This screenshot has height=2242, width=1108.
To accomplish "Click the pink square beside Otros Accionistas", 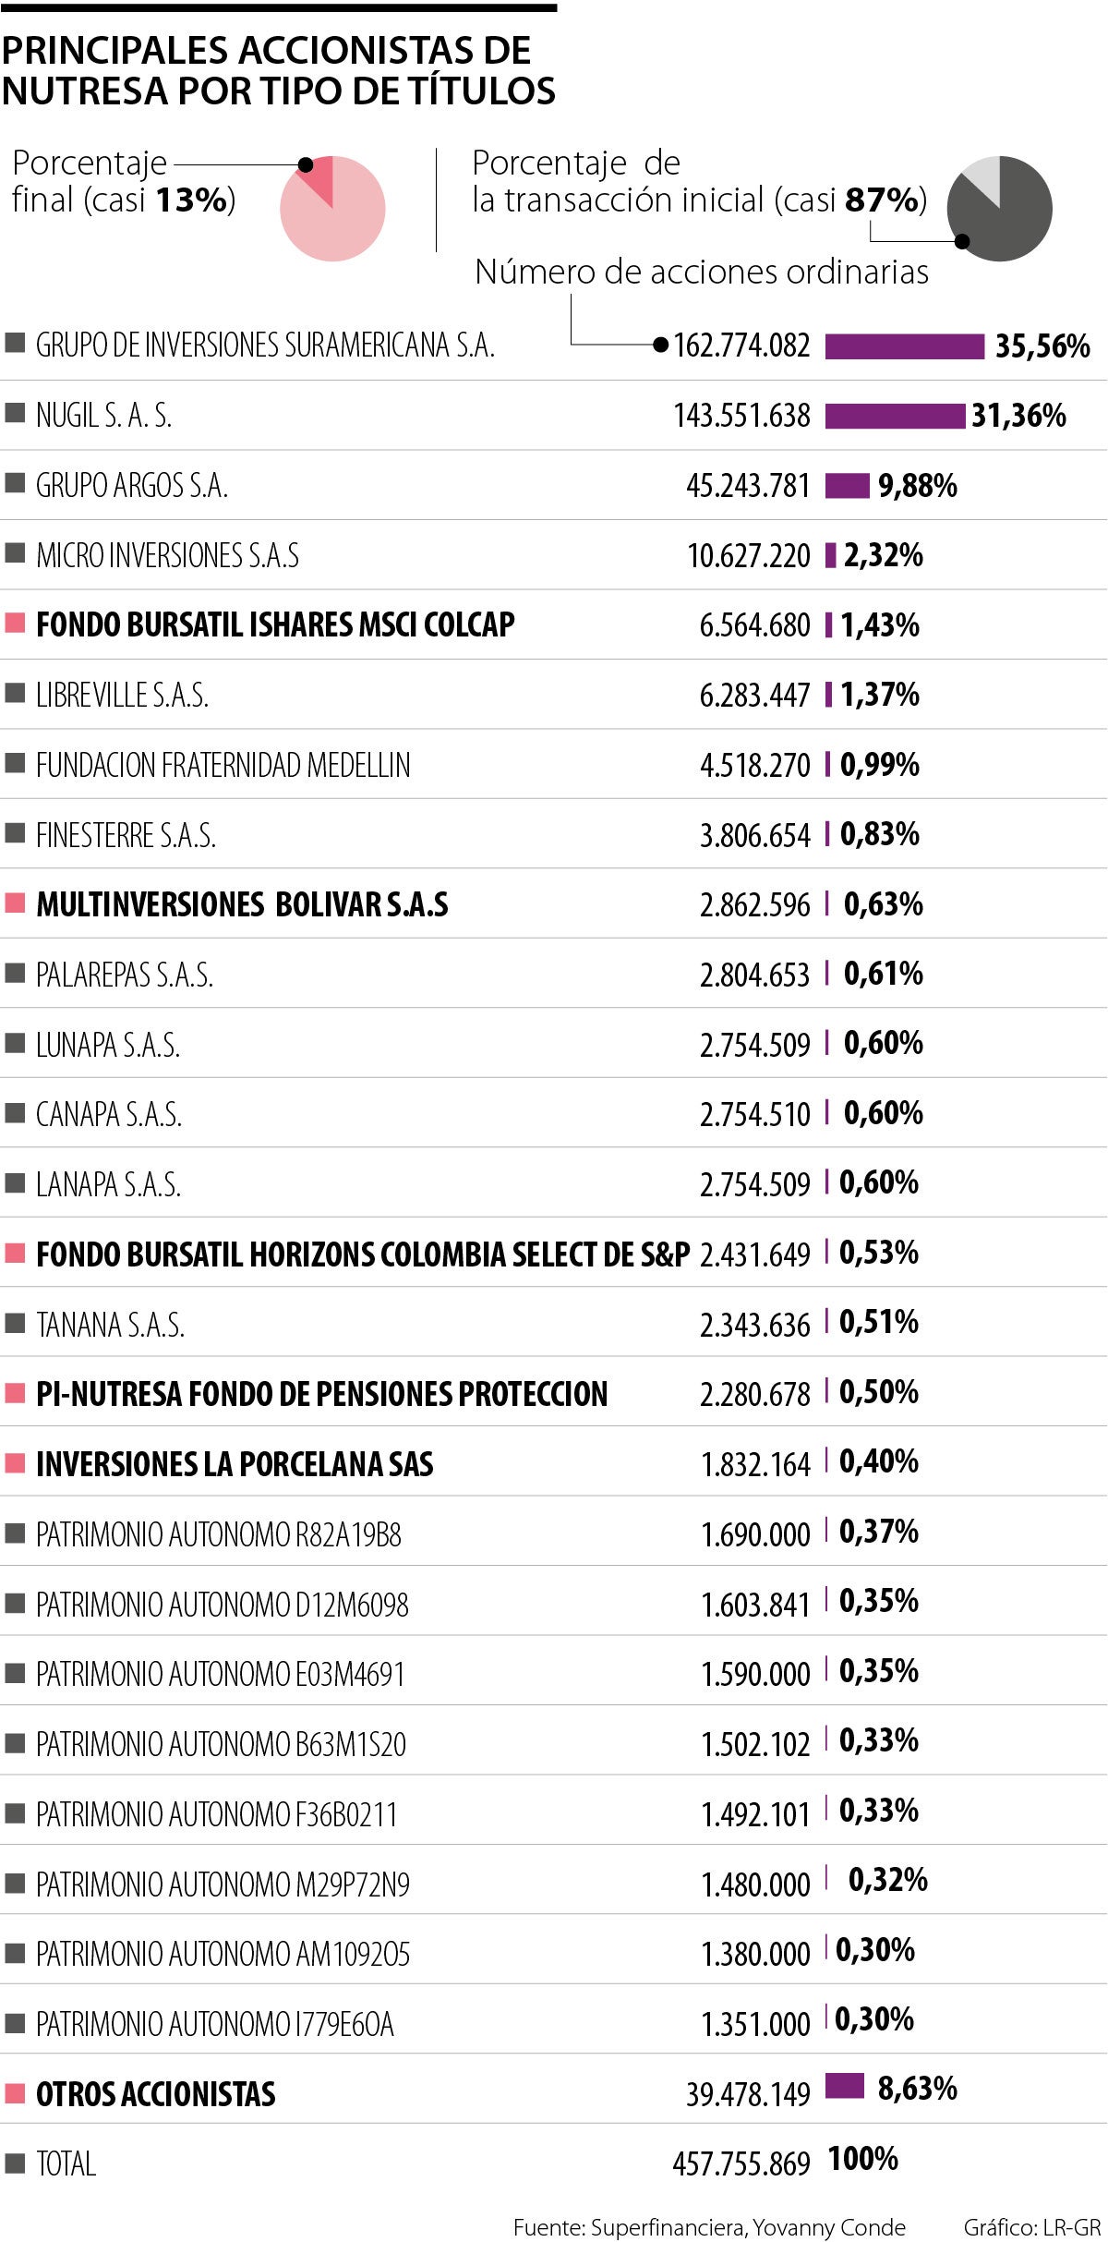I will [15, 2092].
